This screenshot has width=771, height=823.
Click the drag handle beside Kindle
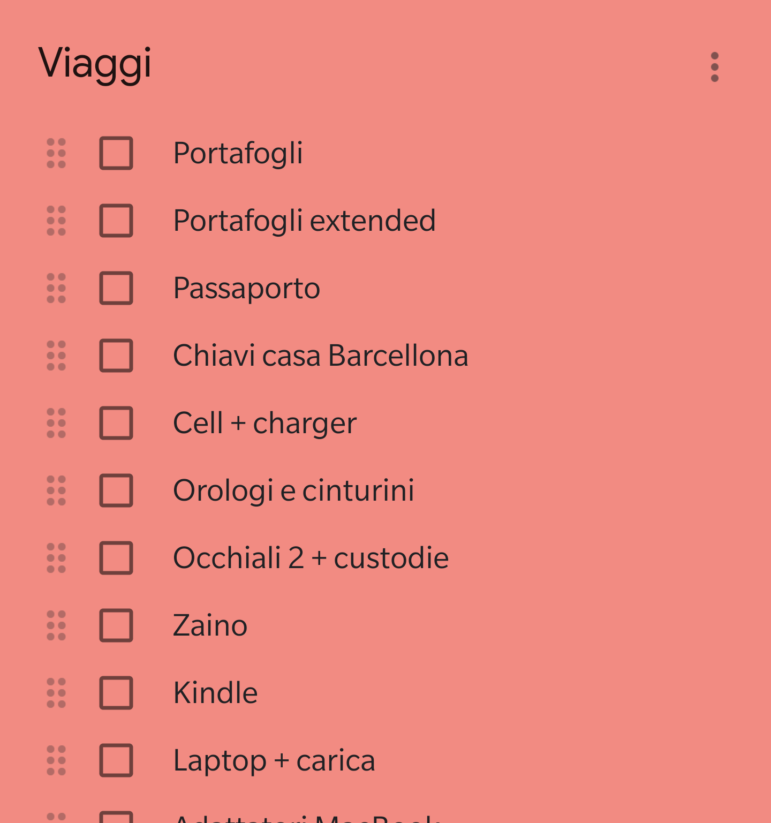56,693
